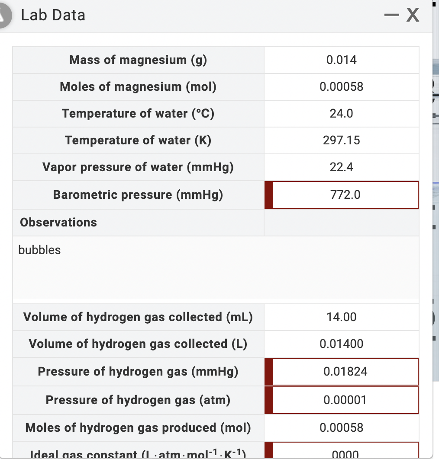Viewport: 439px width, 459px height.
Task: Click the Ideal gas constant value field
Action: pyautogui.click(x=344, y=453)
